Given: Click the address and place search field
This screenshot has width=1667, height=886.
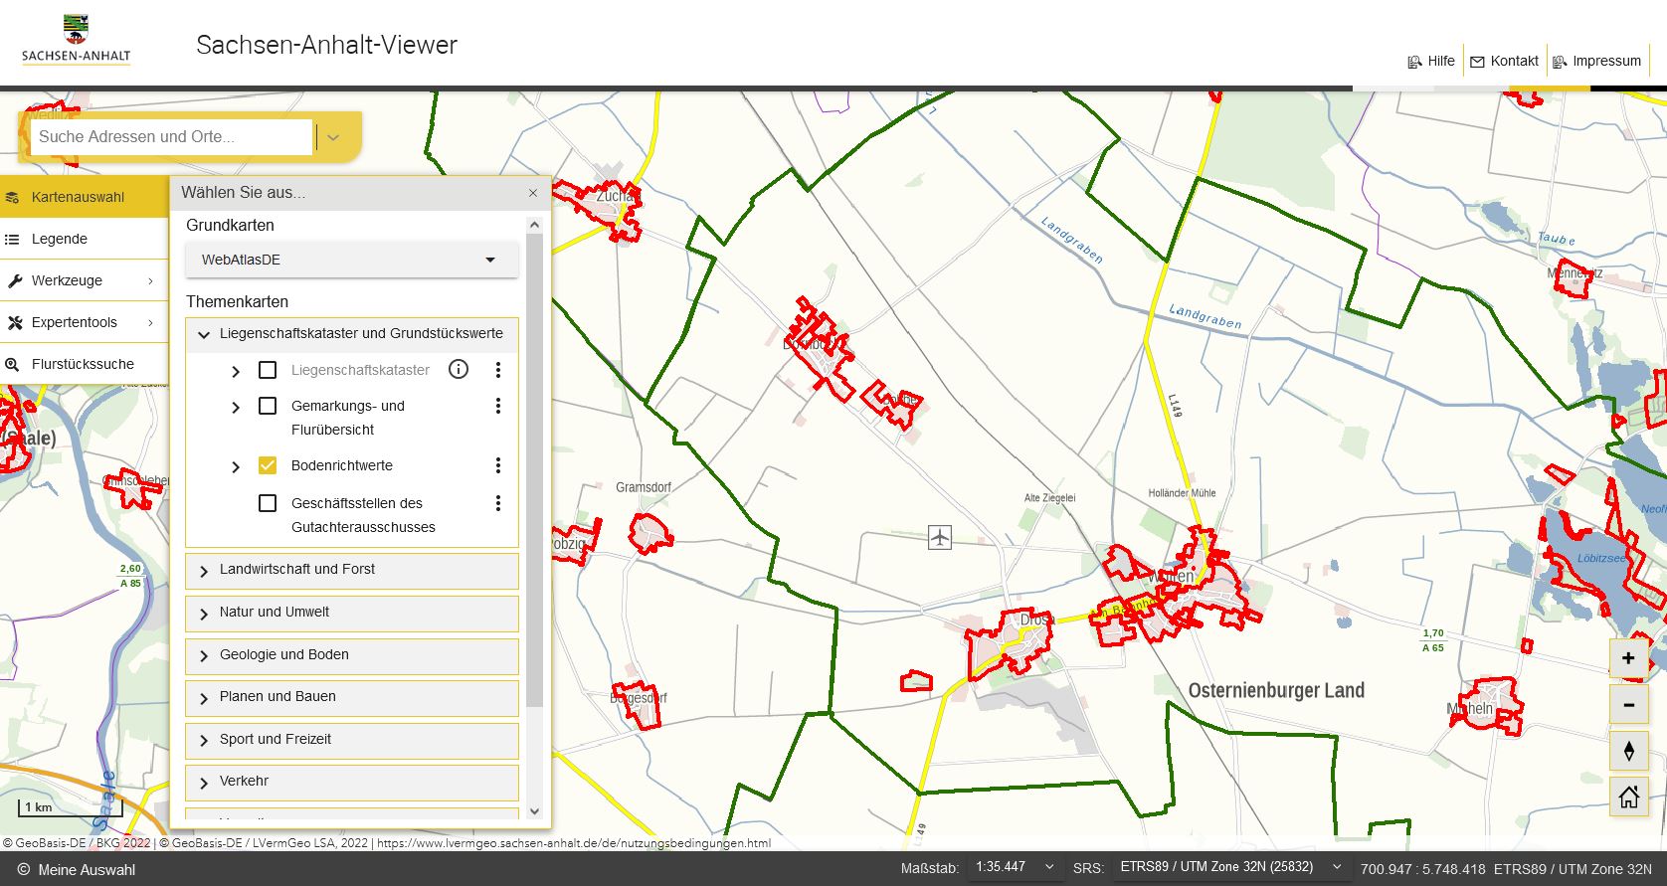Looking at the screenshot, I should click(x=171, y=137).
